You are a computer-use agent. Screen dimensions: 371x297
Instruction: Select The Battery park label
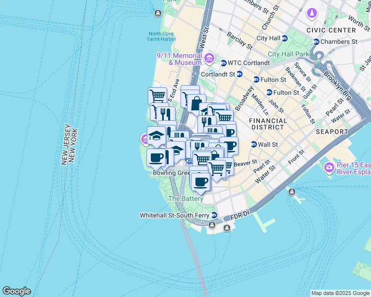[x=185, y=198]
